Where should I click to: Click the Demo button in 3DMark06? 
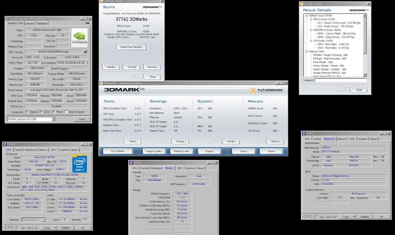244,151
